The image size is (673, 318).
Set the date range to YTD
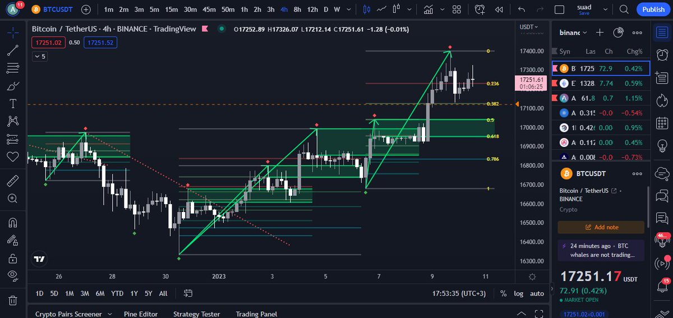click(117, 293)
